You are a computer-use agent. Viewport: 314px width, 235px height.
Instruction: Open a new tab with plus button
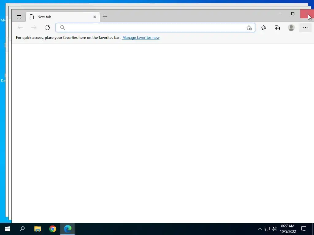coord(105,17)
